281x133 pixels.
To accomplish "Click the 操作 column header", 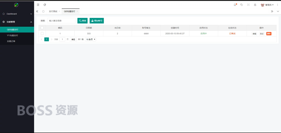I will pyautogui.click(x=261, y=28).
